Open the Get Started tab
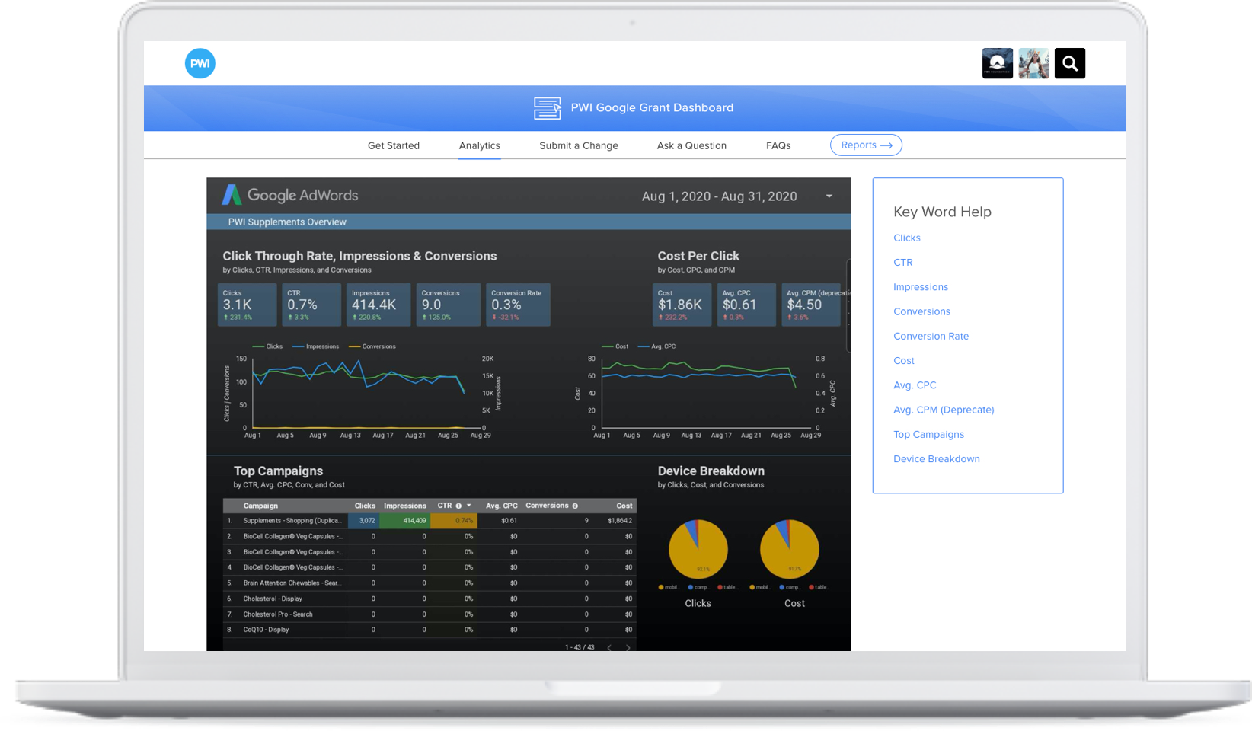 (393, 145)
